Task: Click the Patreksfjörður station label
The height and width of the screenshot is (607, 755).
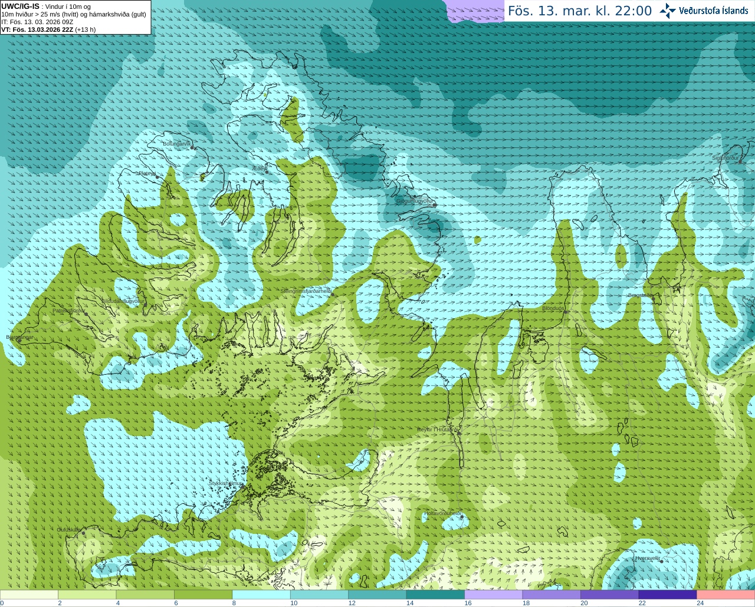Action: tap(68, 311)
